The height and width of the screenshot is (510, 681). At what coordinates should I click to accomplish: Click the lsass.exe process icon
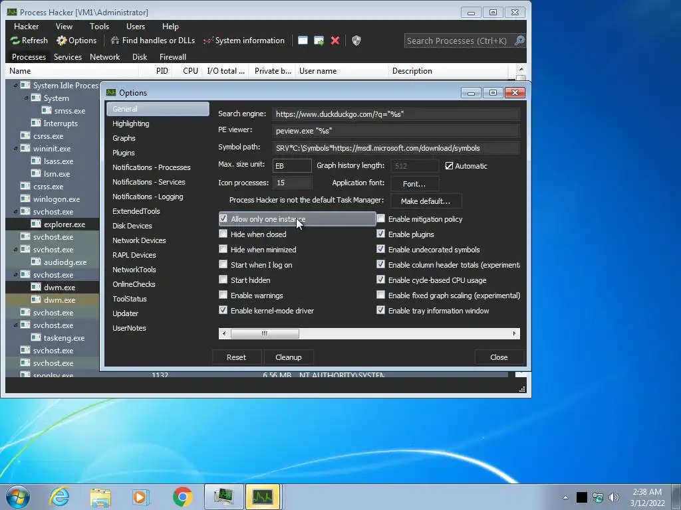point(37,161)
